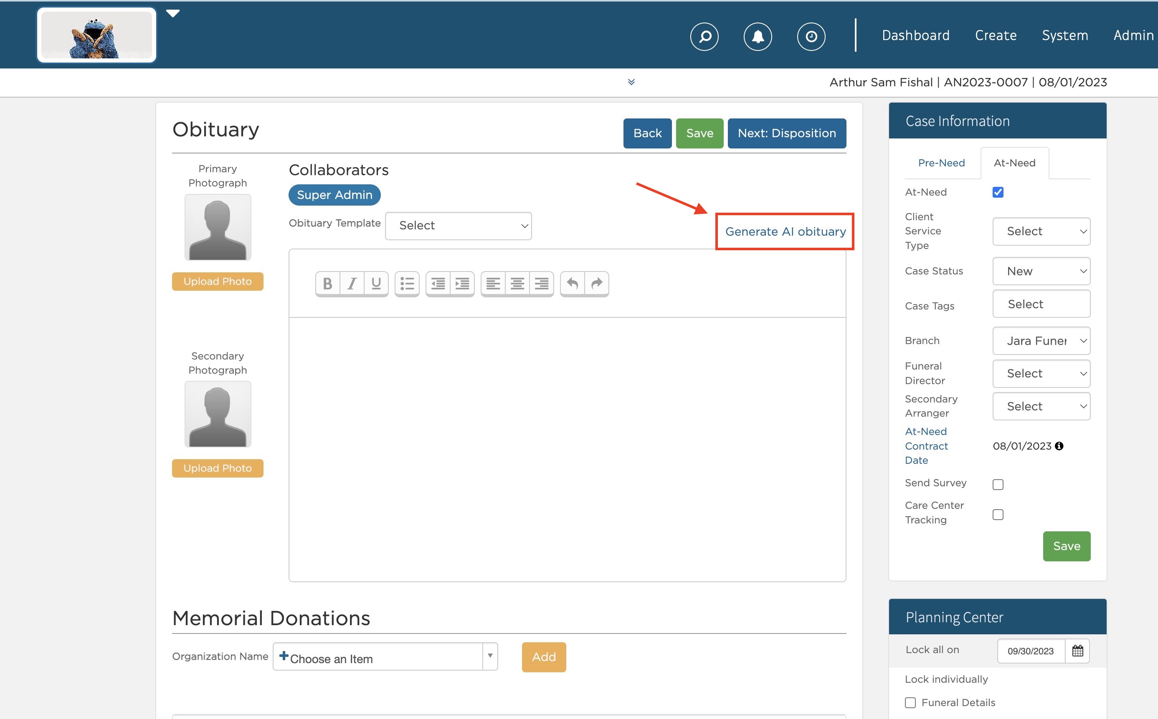Enable the Send Survey checkbox
This screenshot has height=719, width=1158.
coord(998,484)
